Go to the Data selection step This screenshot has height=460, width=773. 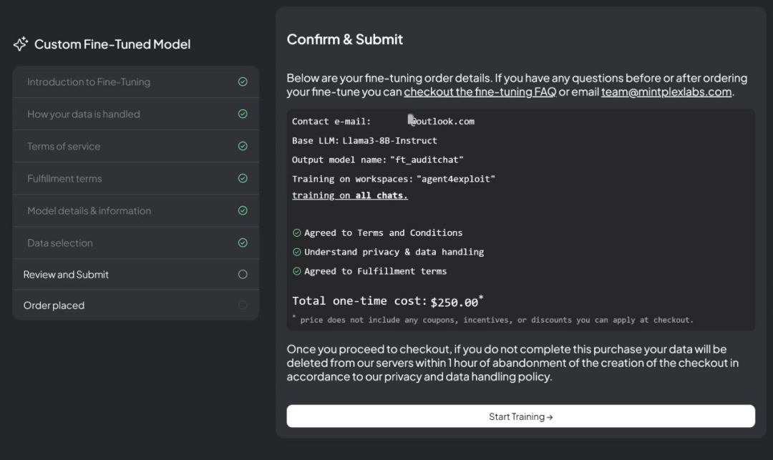click(60, 243)
